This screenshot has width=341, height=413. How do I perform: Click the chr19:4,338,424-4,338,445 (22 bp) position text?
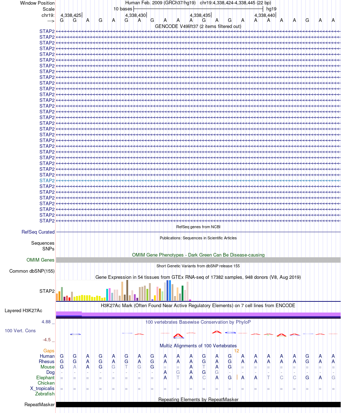click(235, 3)
